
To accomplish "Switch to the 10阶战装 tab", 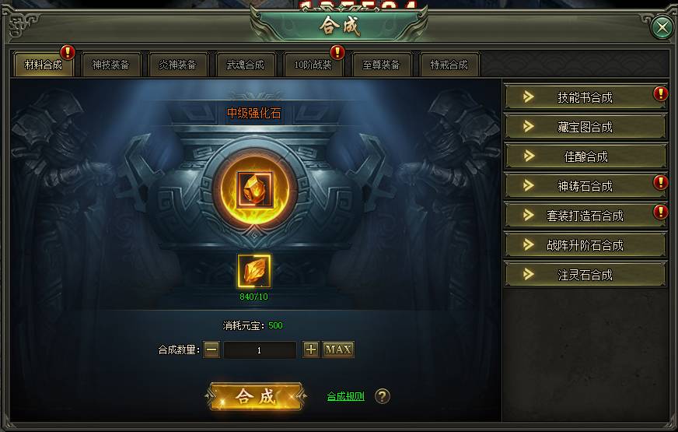I will (313, 65).
